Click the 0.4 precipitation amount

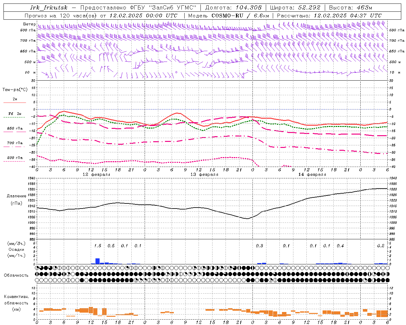pos(340,246)
